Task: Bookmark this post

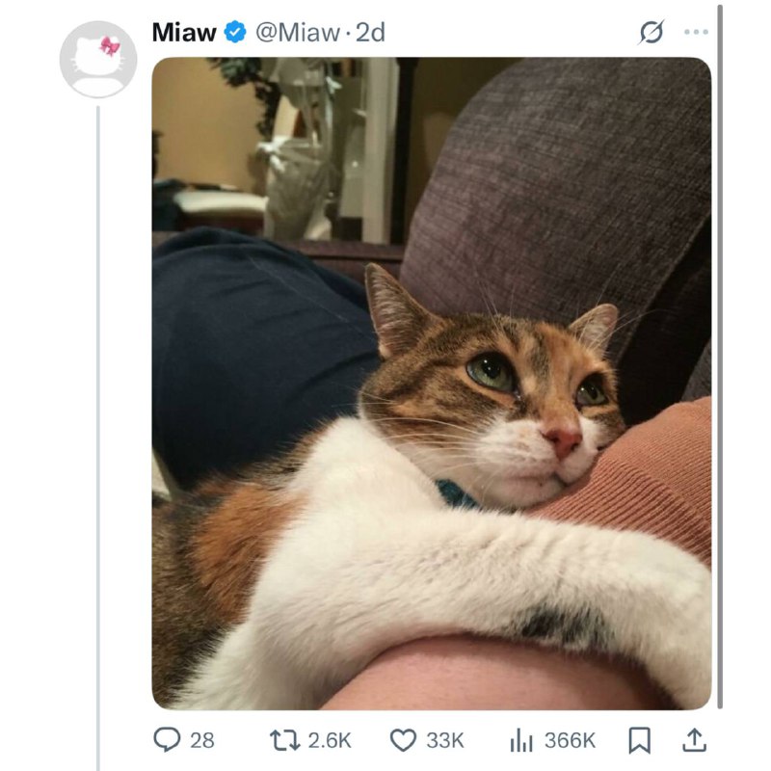Action: pos(640,740)
